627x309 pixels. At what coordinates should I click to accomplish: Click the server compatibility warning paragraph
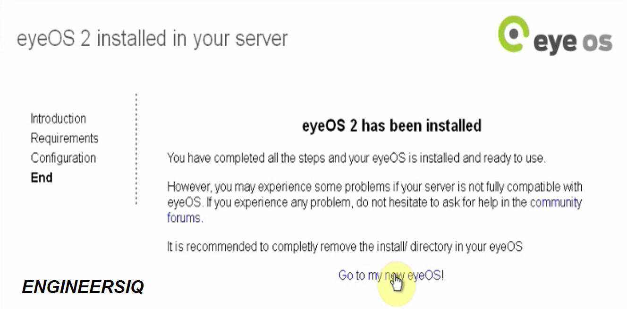[373, 202]
